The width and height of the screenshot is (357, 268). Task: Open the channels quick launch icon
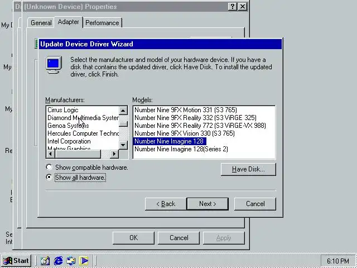(x=84, y=261)
